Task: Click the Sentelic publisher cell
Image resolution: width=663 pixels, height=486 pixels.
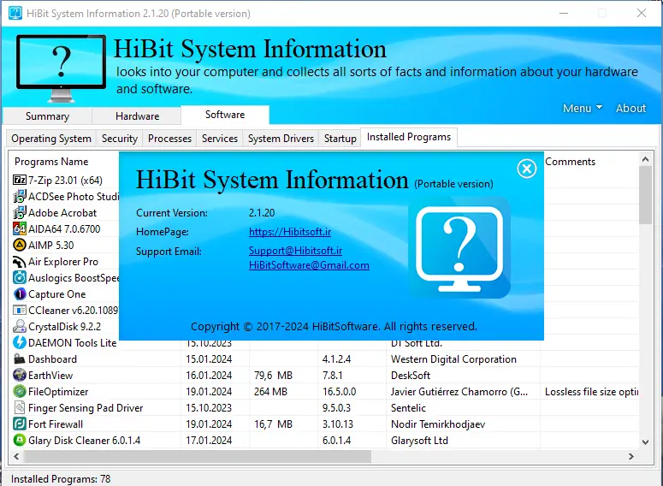Action: [x=408, y=408]
